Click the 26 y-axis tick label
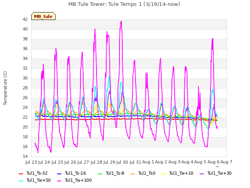Viewport: 250px width, 188px height. coord(25,98)
